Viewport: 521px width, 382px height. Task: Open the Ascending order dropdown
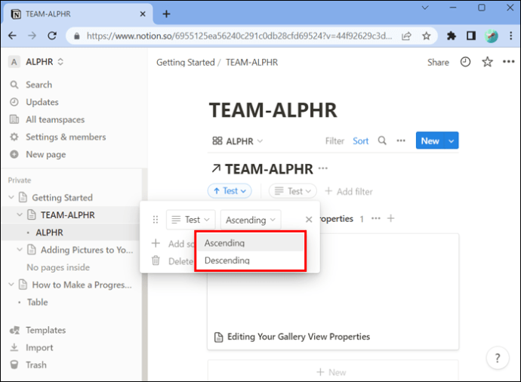(x=251, y=220)
